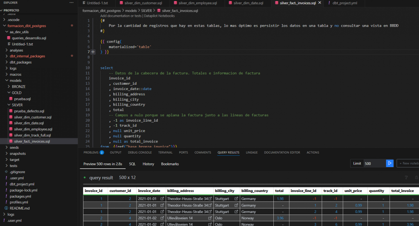This screenshot has height=226, width=419.
Task: Open README.md info file in explorer
Action: tap(20, 208)
